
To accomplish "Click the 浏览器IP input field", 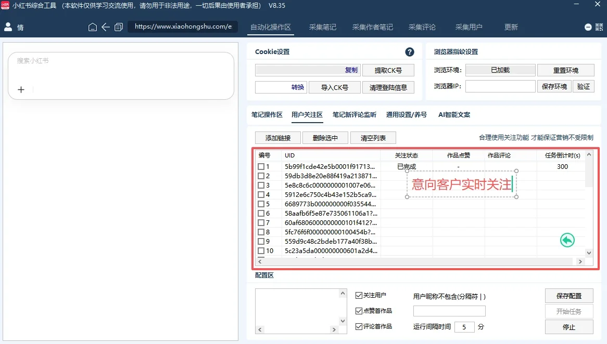I will (x=500, y=86).
